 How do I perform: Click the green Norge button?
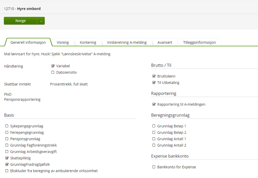pyautogui.click(x=21, y=21)
